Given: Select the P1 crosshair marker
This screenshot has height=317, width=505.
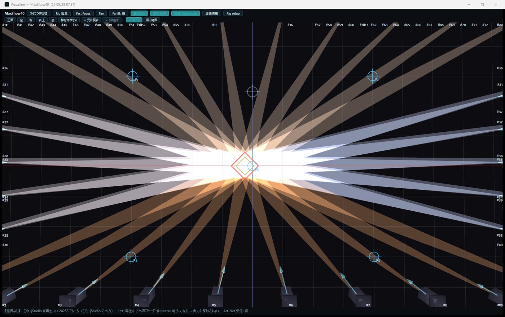Looking at the screenshot, I should point(132,76).
